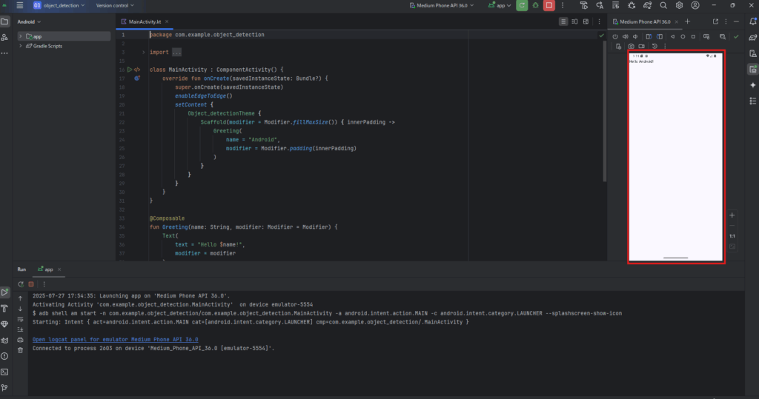Zoom in emulator display with plus

tap(732, 215)
